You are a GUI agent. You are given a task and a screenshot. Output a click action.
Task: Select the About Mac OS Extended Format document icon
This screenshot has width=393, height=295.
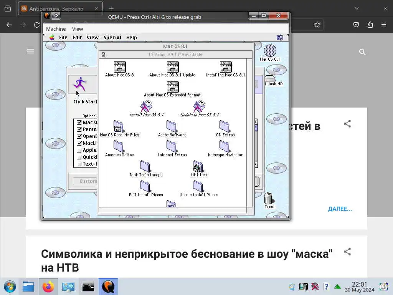click(x=173, y=87)
